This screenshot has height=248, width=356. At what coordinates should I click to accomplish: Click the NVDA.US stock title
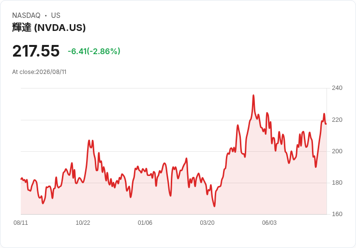pyautogui.click(x=49, y=28)
